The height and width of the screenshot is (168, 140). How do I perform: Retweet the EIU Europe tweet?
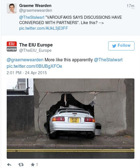pos(21,165)
